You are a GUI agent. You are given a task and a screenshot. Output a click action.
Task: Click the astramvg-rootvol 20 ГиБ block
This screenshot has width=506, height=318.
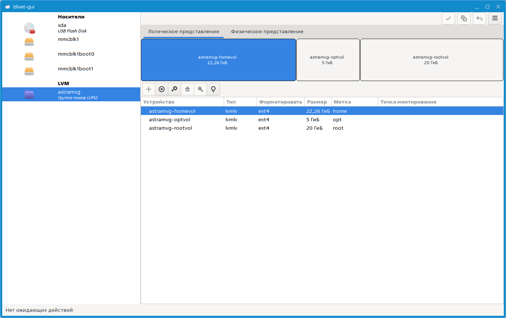(x=431, y=60)
